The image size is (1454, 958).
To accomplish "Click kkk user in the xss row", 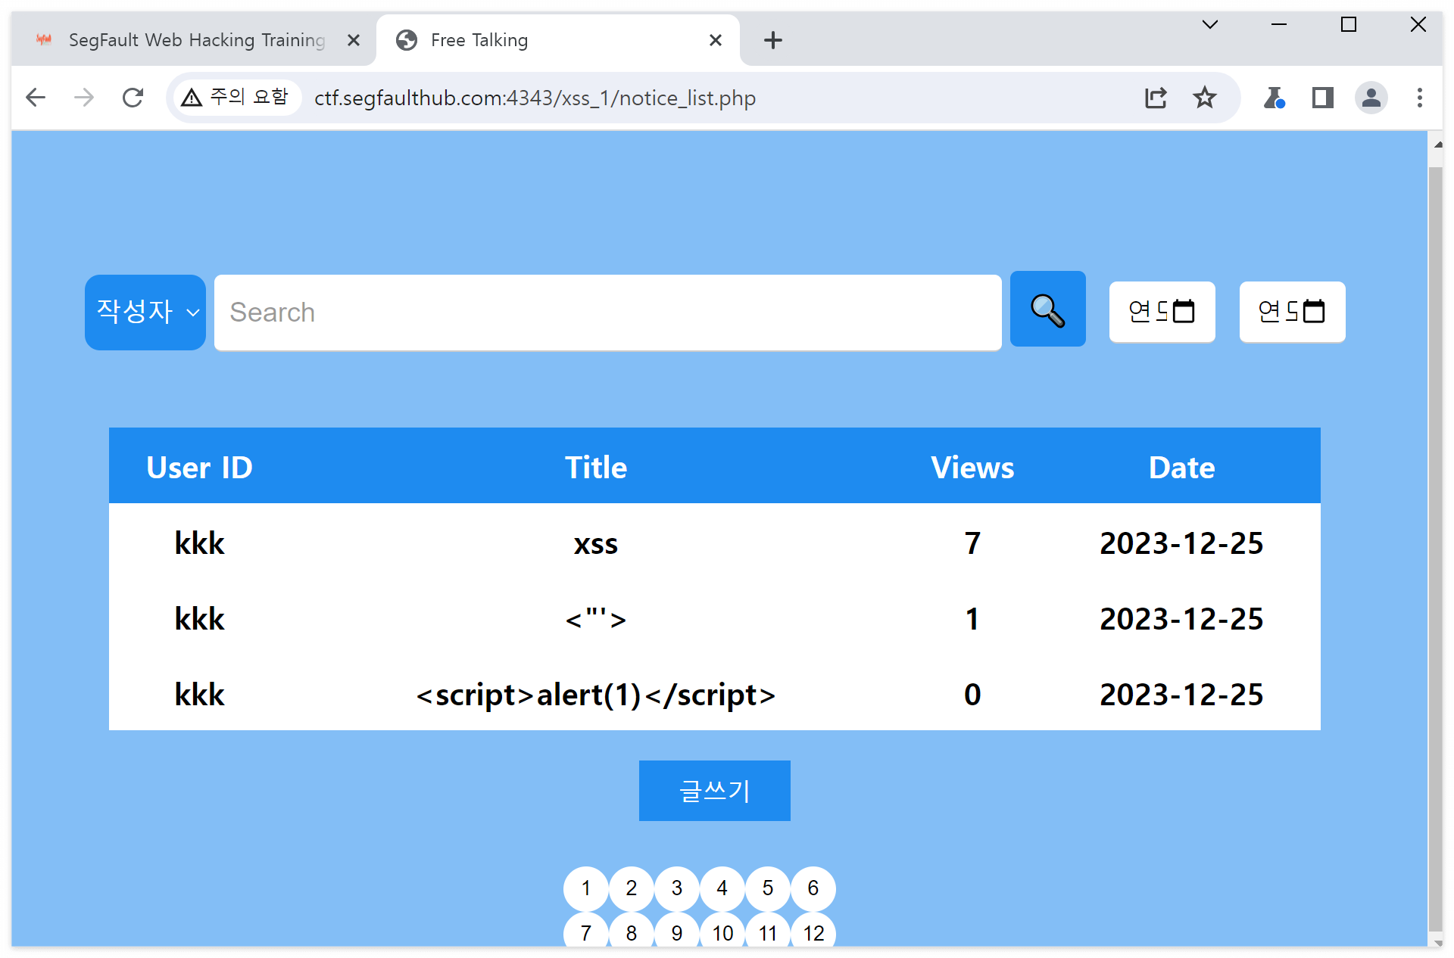I will 199,543.
